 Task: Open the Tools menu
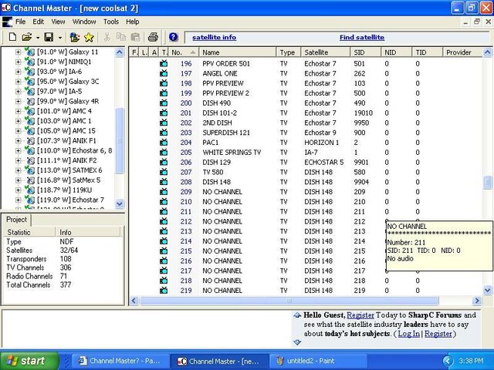click(x=111, y=22)
